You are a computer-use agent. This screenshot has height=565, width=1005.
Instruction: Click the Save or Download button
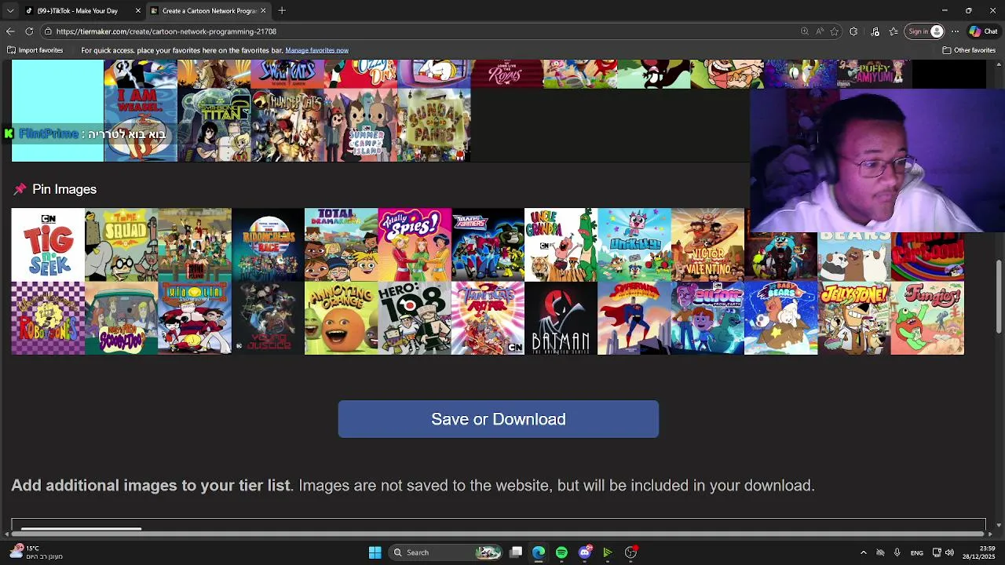499,419
